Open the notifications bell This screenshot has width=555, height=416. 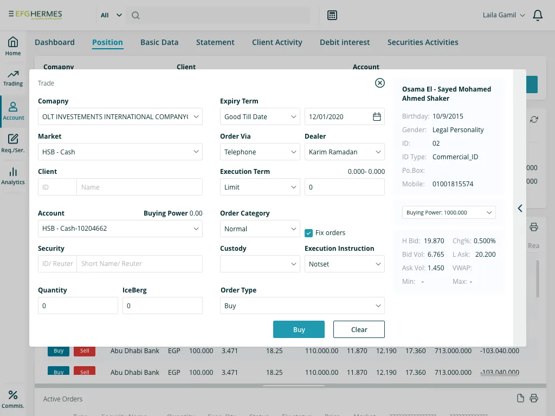[538, 15]
